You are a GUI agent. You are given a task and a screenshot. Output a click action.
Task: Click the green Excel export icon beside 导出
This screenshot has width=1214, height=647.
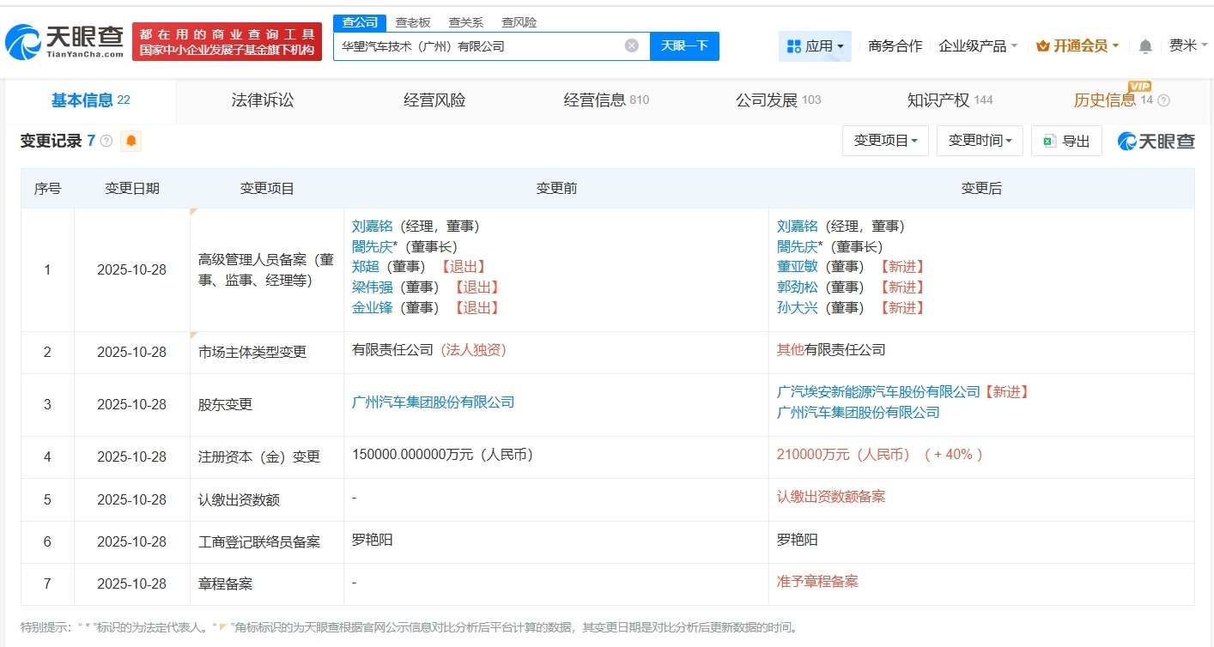click(x=1048, y=140)
